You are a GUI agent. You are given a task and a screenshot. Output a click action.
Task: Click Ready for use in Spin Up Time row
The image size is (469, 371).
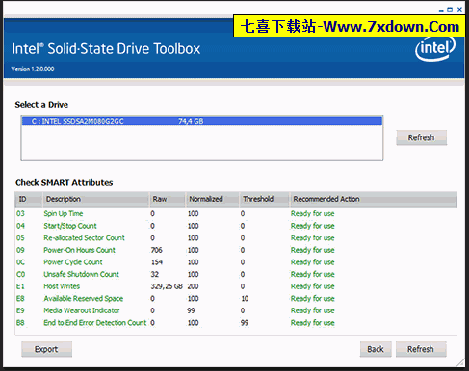[312, 213]
